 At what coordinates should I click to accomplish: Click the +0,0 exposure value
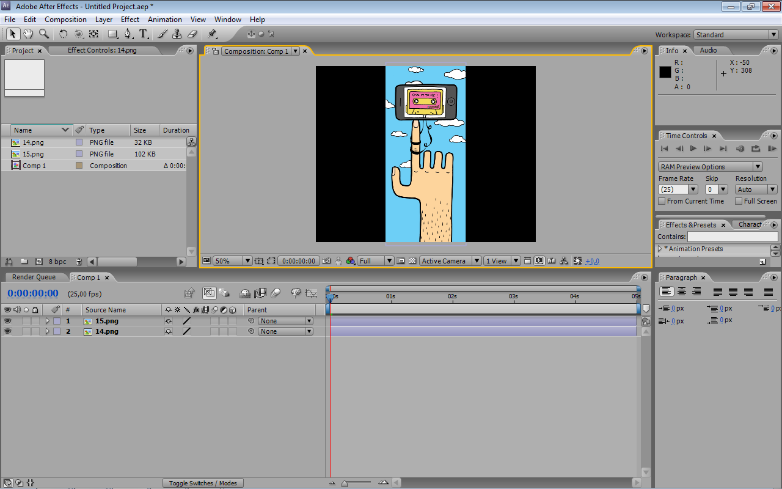pyautogui.click(x=592, y=262)
